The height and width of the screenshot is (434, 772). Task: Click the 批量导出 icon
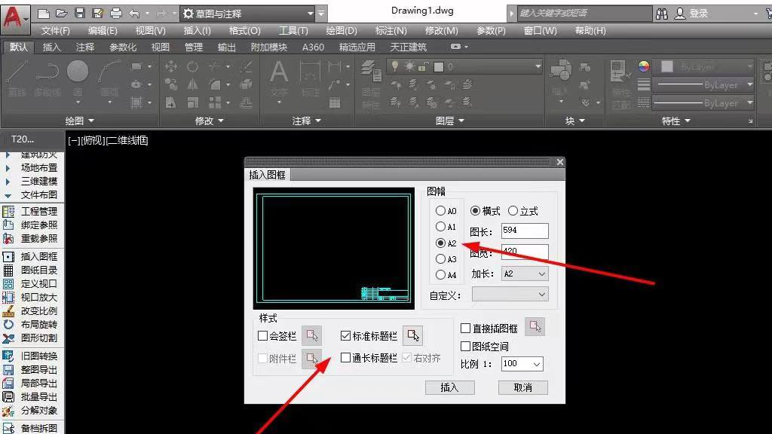[x=8, y=396]
